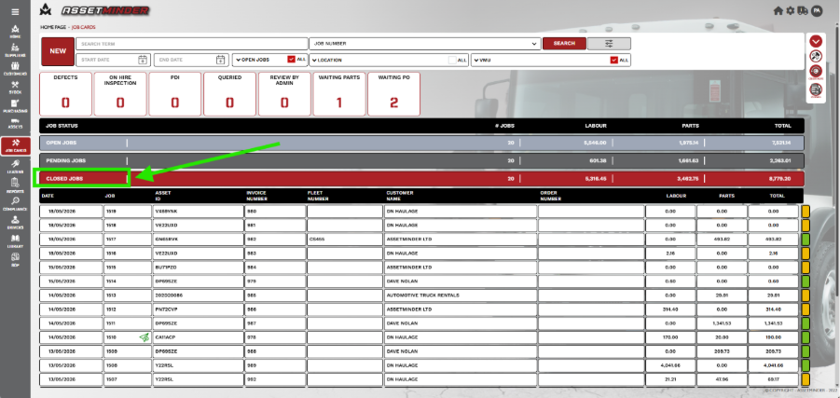Viewport: 840px width, 398px height.
Task: Click the green status marker for job 1517
Action: pos(806,239)
